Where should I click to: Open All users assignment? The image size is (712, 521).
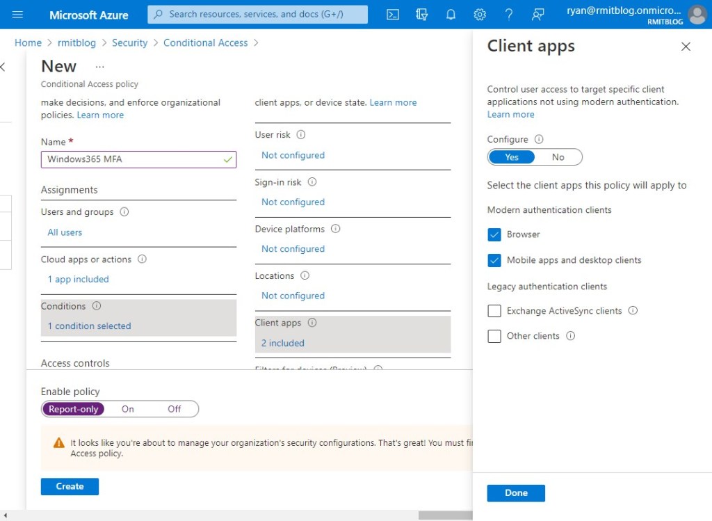[x=65, y=232]
